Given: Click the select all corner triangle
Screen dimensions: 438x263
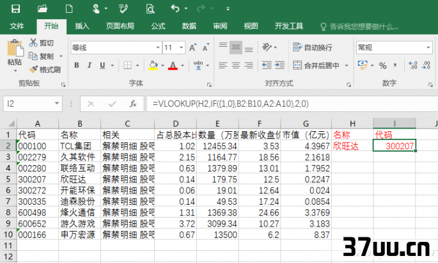Looking at the screenshot, I should [12, 124].
